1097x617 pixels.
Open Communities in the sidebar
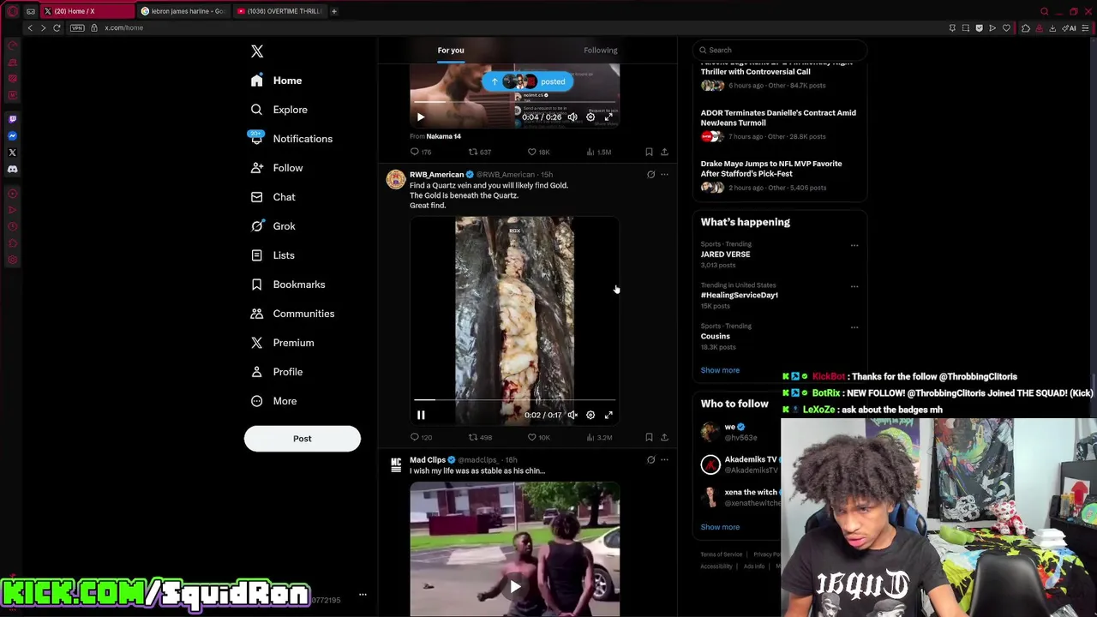tap(292, 314)
